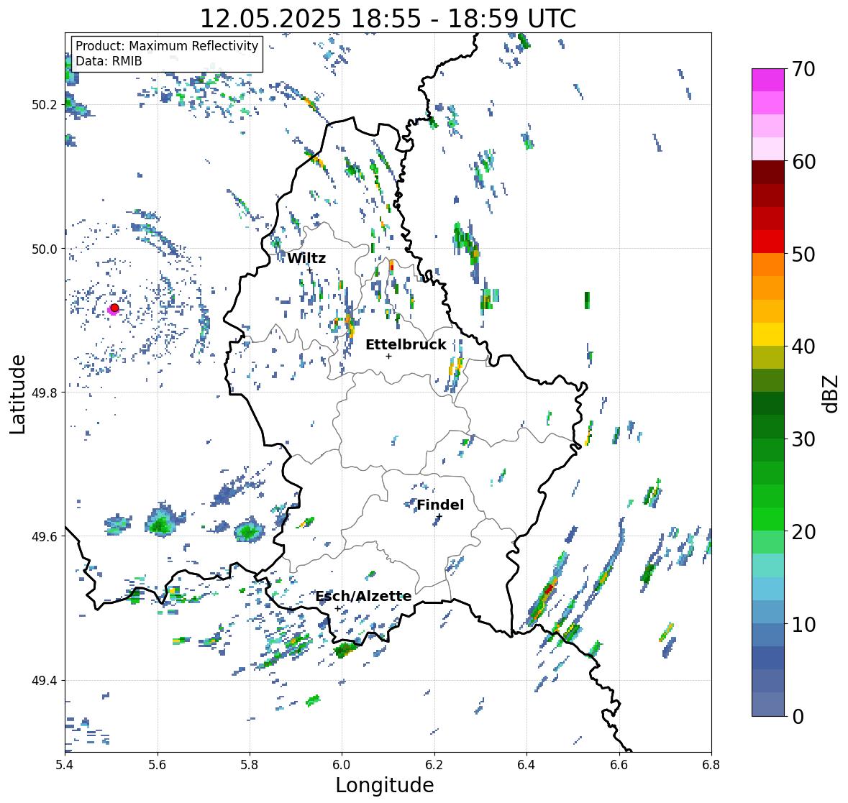This screenshot has height=803, width=848.
Task: Click the 5.6 longitude tick label
Action: (x=158, y=764)
